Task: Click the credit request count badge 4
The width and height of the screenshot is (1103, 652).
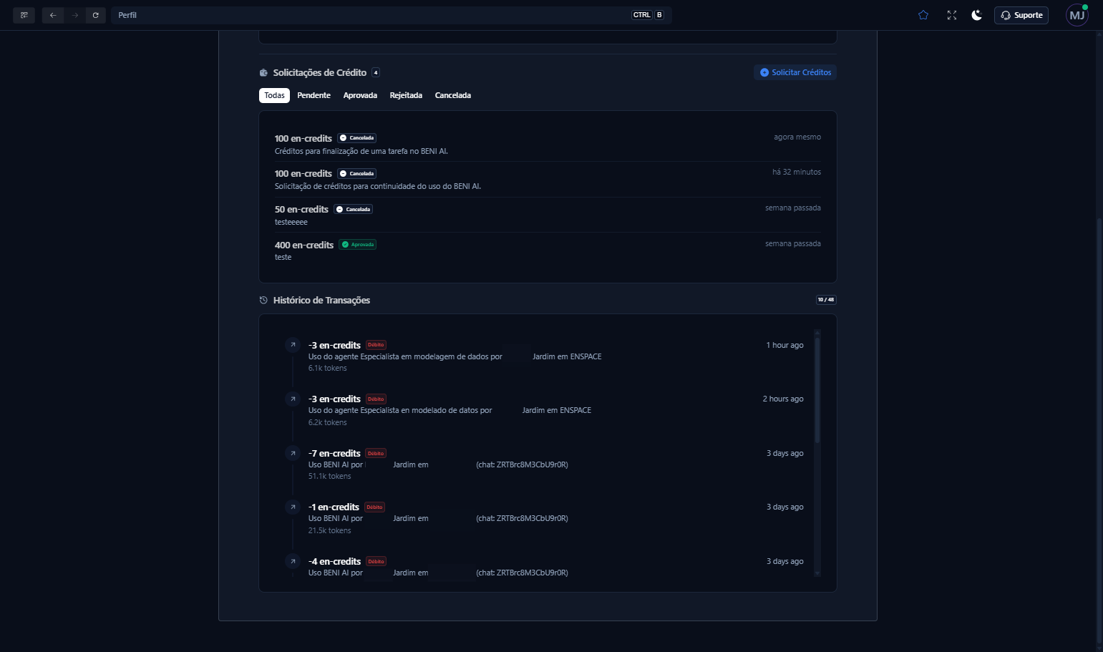Action: tap(376, 72)
